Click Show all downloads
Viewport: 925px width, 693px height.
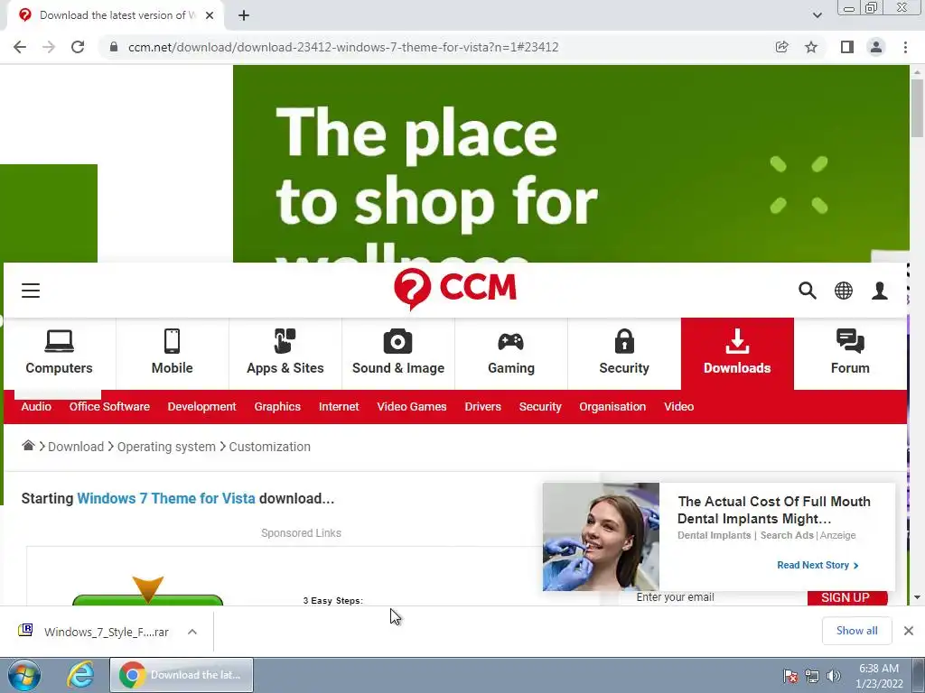856,631
